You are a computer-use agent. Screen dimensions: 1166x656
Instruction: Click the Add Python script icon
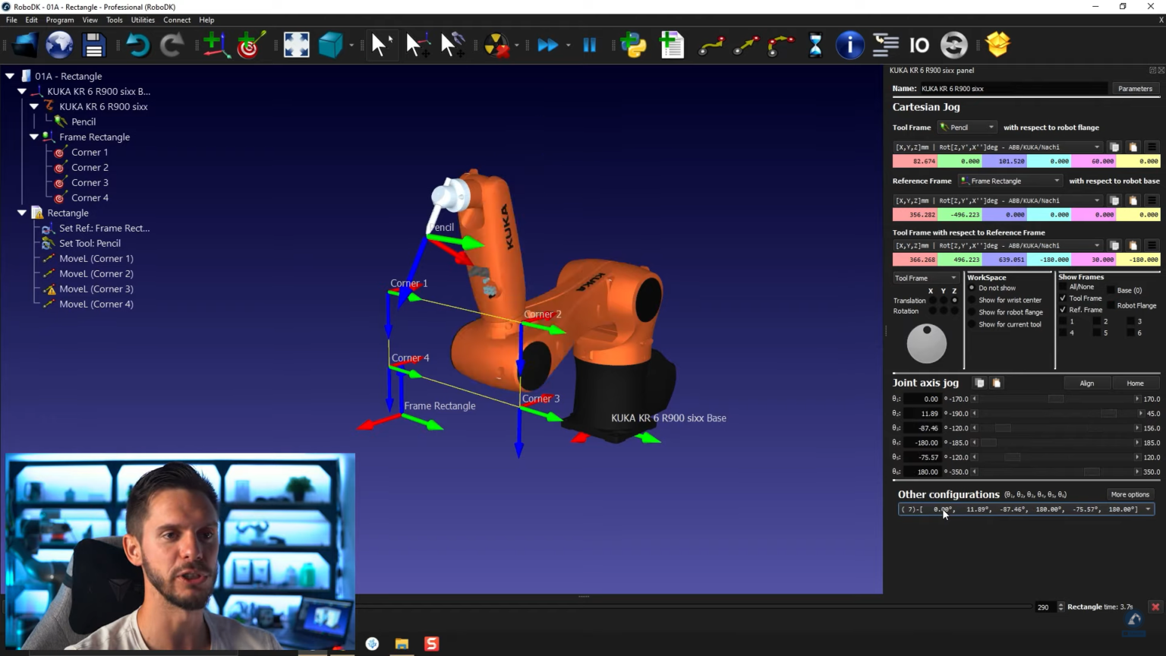(634, 45)
